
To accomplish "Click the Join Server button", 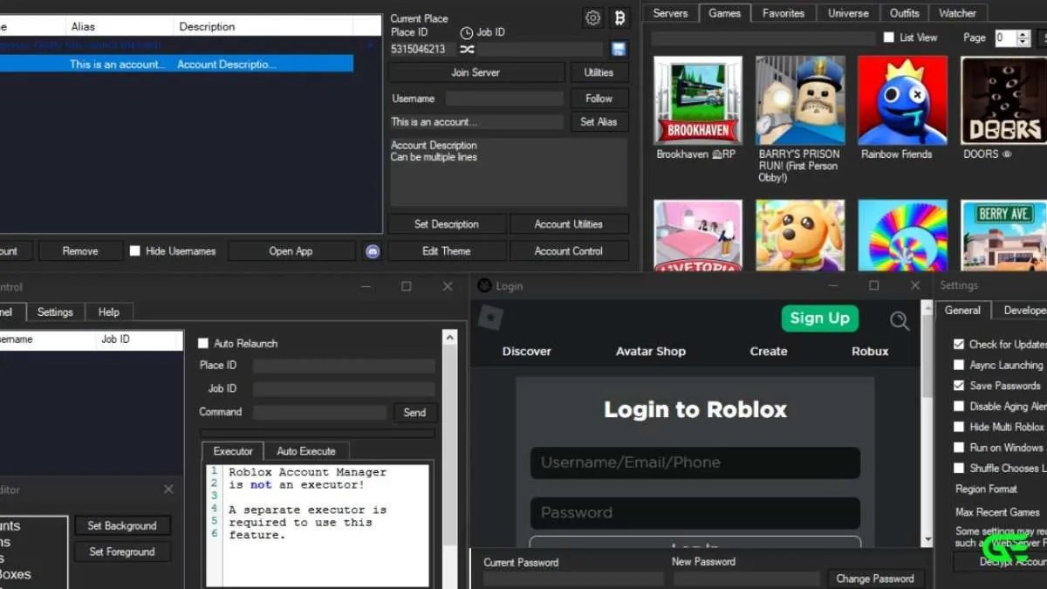I will pyautogui.click(x=476, y=72).
